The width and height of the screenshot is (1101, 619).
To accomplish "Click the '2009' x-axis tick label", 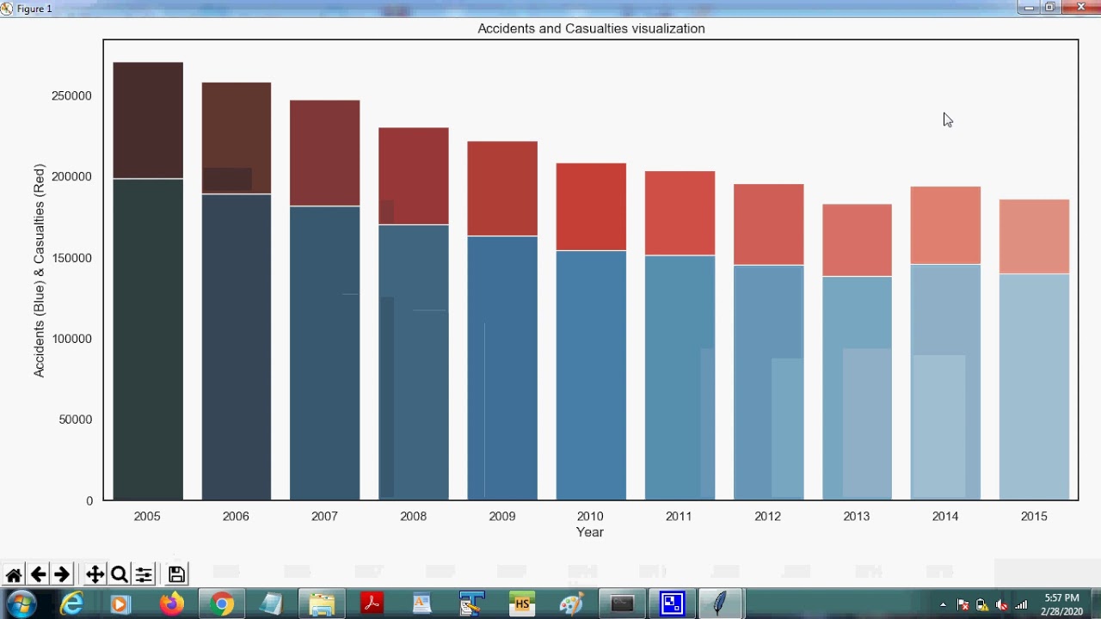I will [x=502, y=517].
